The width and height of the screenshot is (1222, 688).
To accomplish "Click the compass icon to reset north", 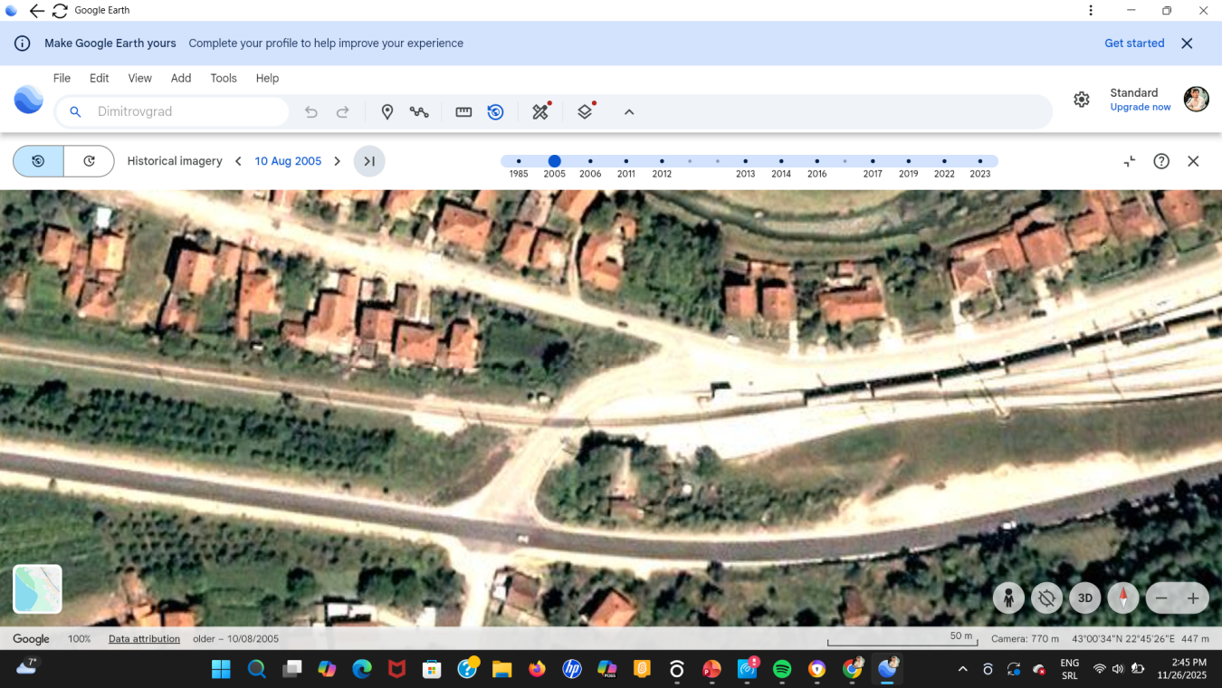I will (x=1122, y=597).
